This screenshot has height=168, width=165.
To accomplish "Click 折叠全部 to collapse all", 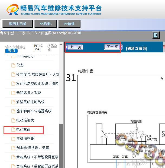I will [x=52, y=47].
